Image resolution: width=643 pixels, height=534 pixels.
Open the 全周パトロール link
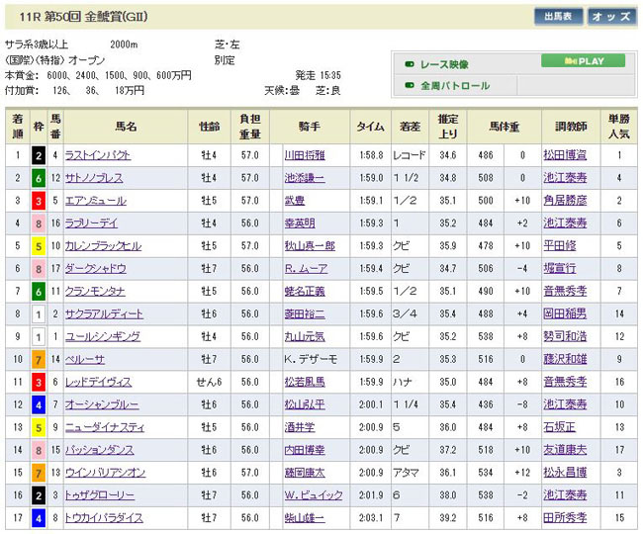[x=455, y=86]
